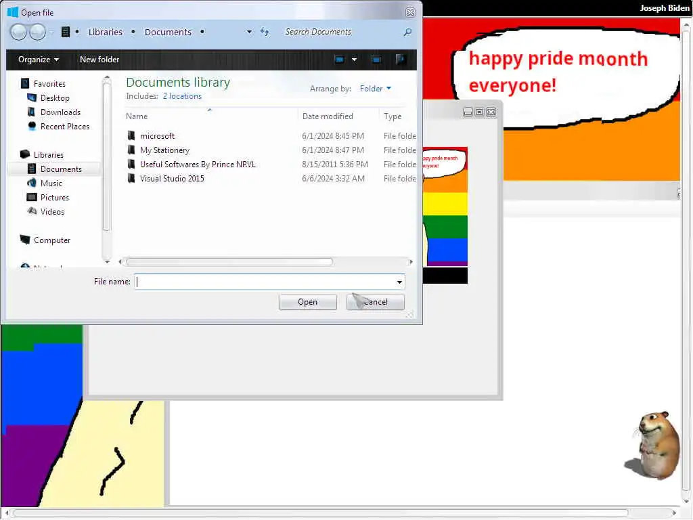
Task: Select Computer in the navigation tree
Action: point(52,240)
